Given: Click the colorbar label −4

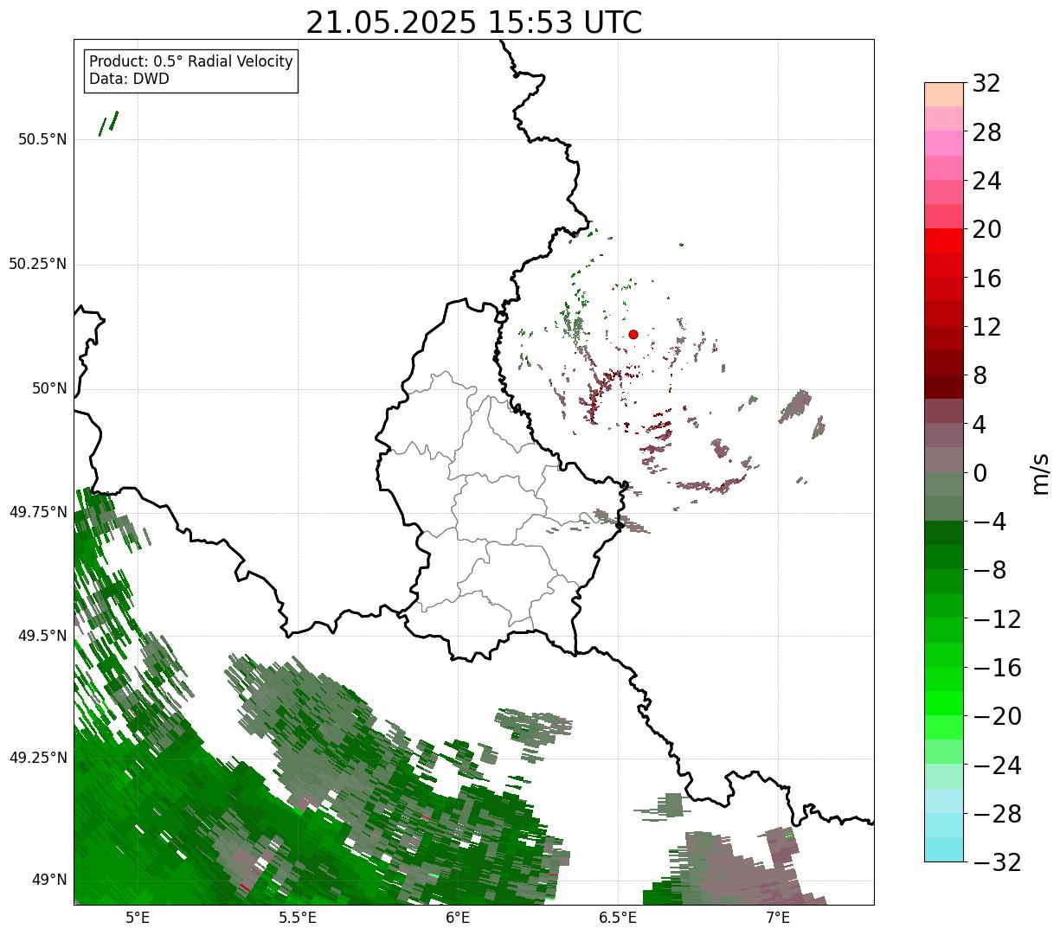Looking at the screenshot, I should point(988,522).
